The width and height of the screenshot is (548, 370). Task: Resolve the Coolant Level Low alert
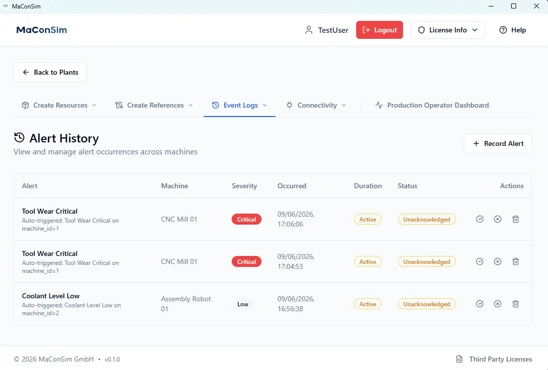click(498, 304)
